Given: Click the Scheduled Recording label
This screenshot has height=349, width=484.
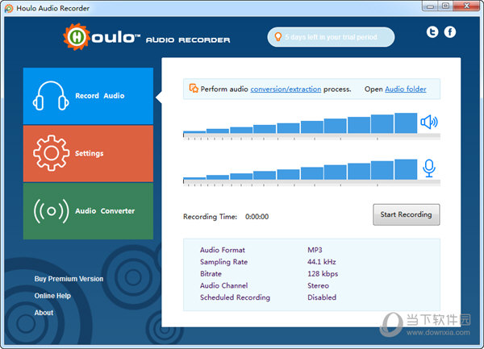Looking at the screenshot, I should (235, 297).
